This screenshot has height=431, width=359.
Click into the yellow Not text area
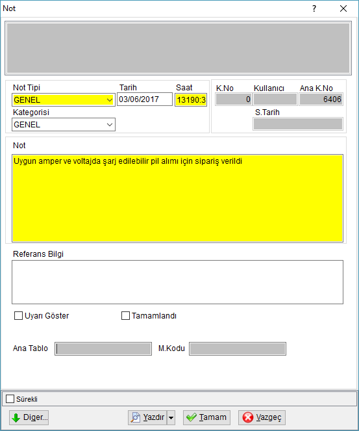tap(177, 198)
